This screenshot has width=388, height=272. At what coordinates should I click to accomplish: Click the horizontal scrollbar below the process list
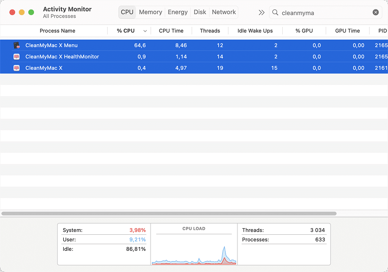(x=169, y=214)
